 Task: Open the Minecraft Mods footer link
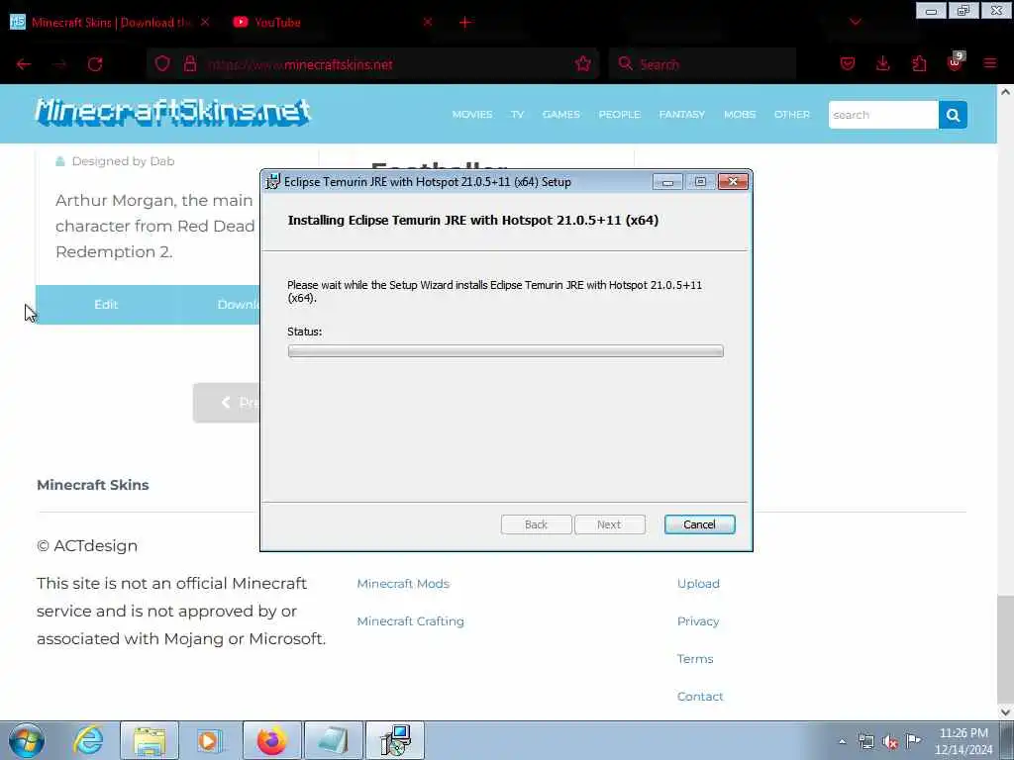coord(403,584)
